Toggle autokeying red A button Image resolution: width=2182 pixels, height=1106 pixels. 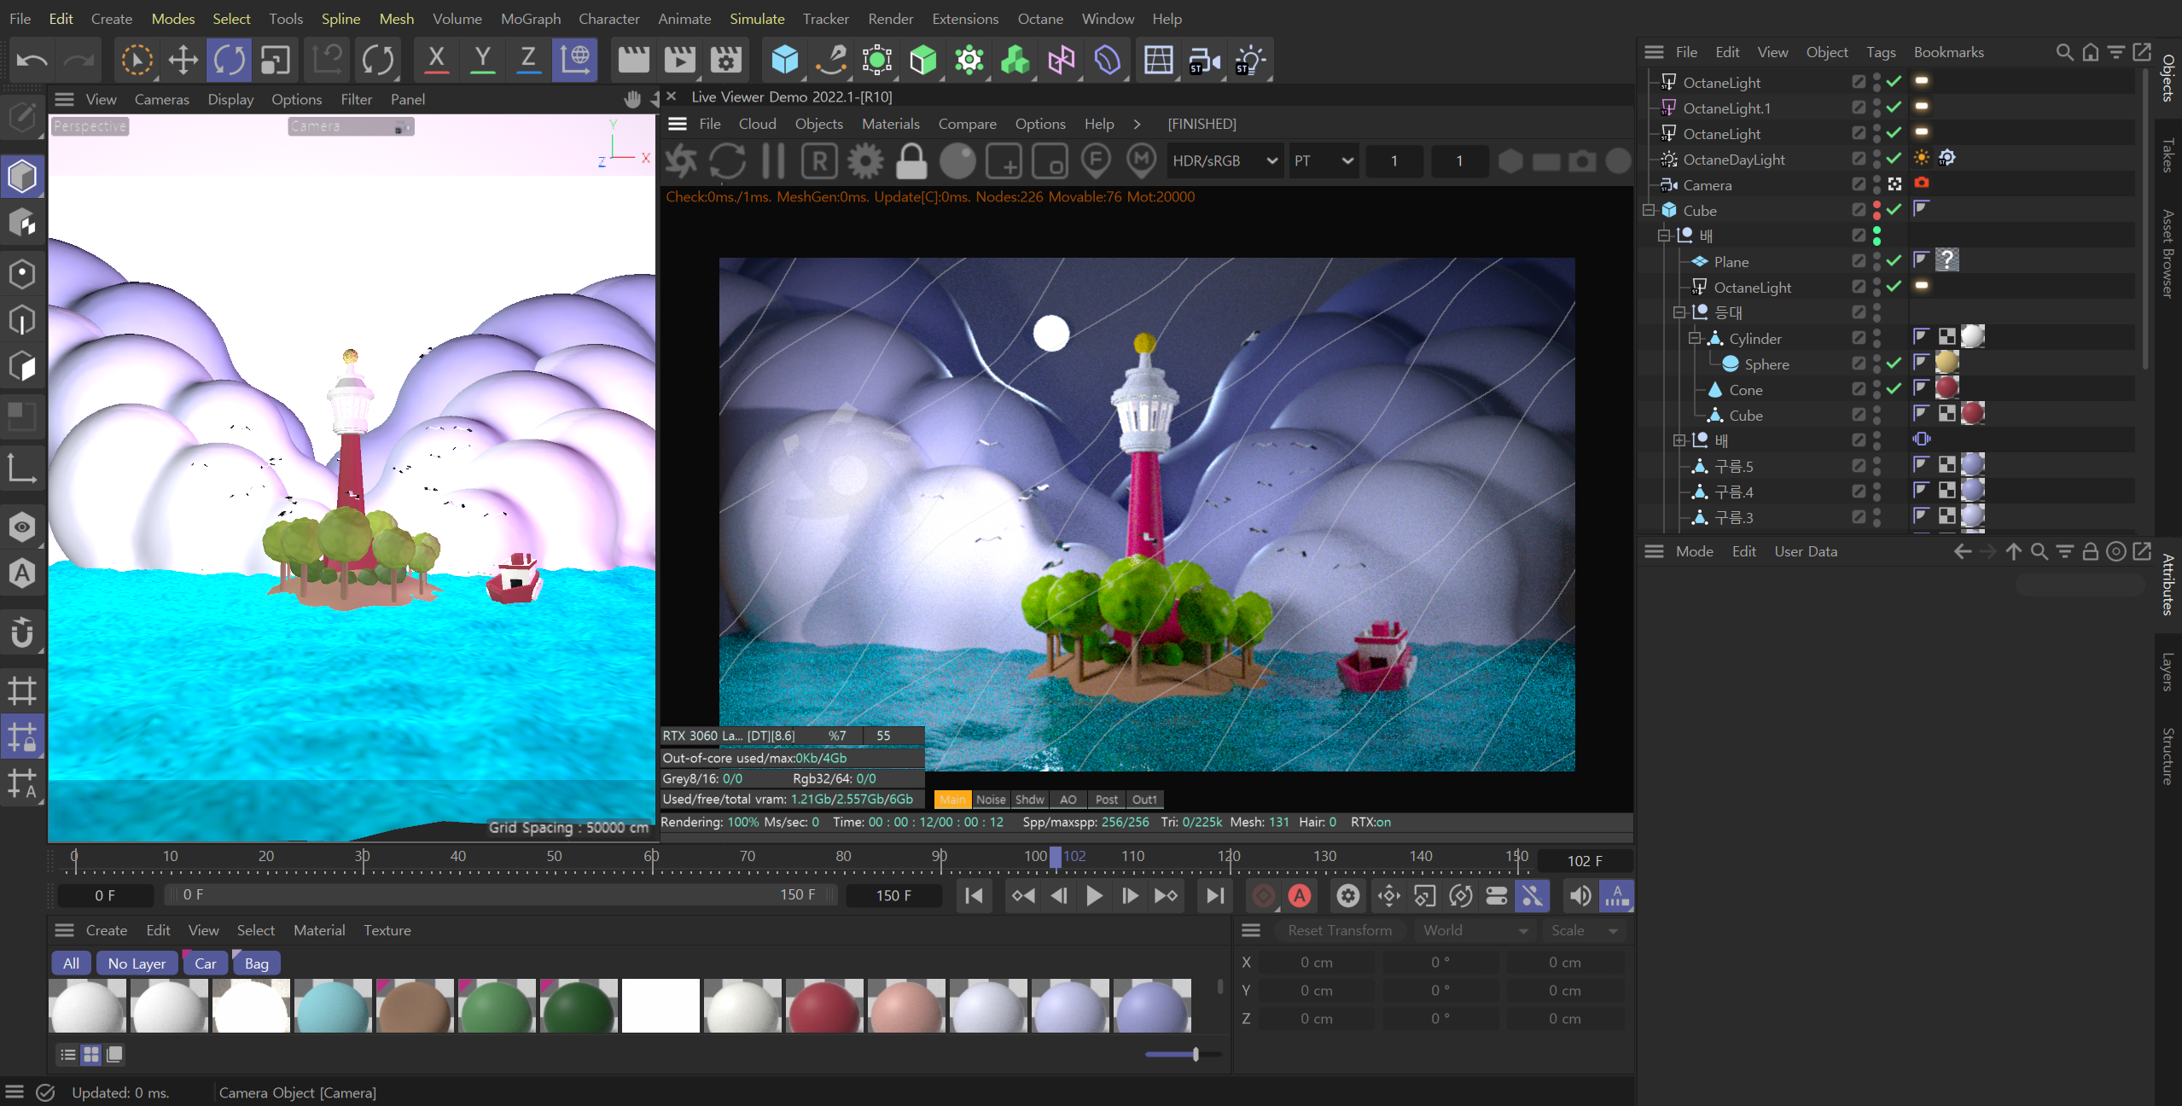(1299, 895)
